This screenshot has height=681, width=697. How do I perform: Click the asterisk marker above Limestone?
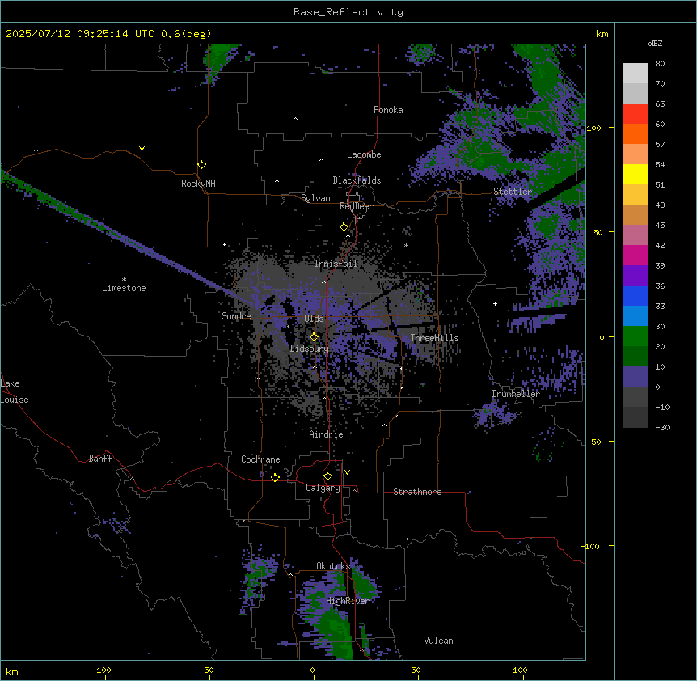click(124, 280)
